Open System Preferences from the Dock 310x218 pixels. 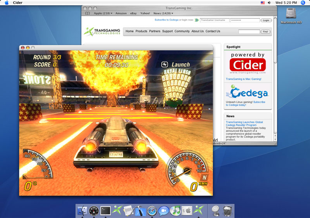(187, 211)
